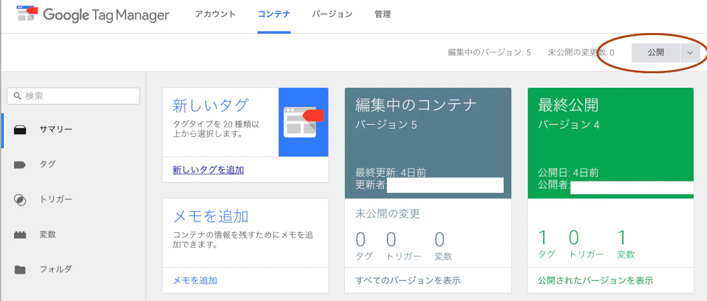
Task: Click the 新しいタグ heading
Action: [210, 106]
